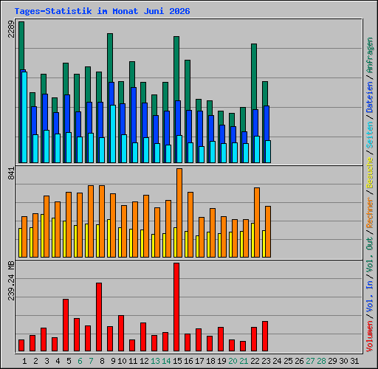The width and height of the screenshot is (378, 369).
Task: Click the day 8 red Volumen bar
Action: [99, 317]
